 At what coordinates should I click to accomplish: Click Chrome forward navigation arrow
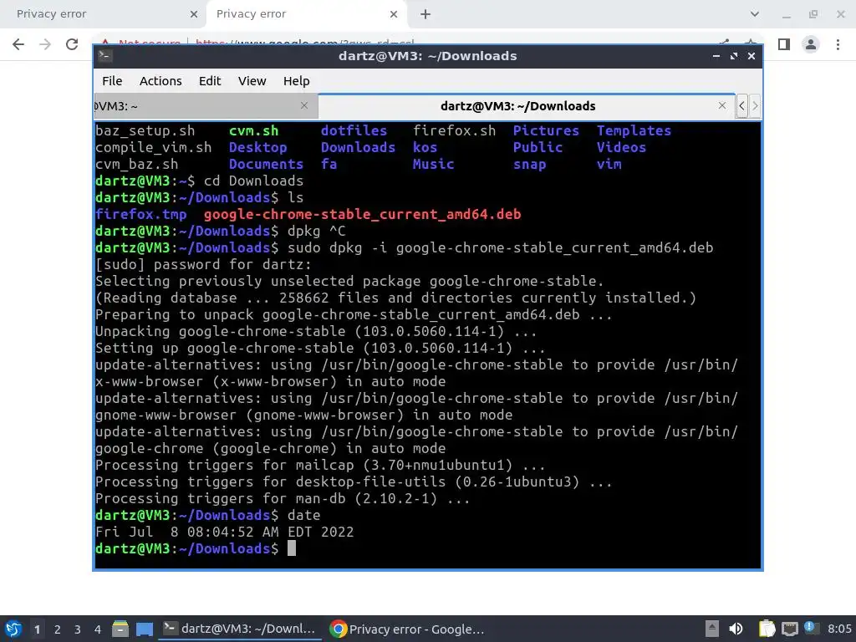coord(45,44)
